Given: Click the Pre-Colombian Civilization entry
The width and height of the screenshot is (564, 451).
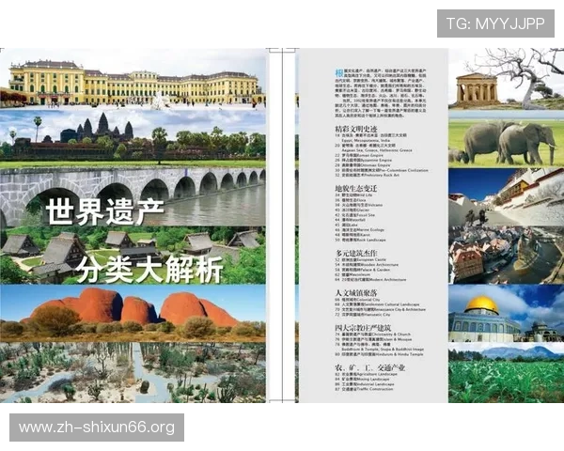Looking at the screenshot, I should click(382, 170).
